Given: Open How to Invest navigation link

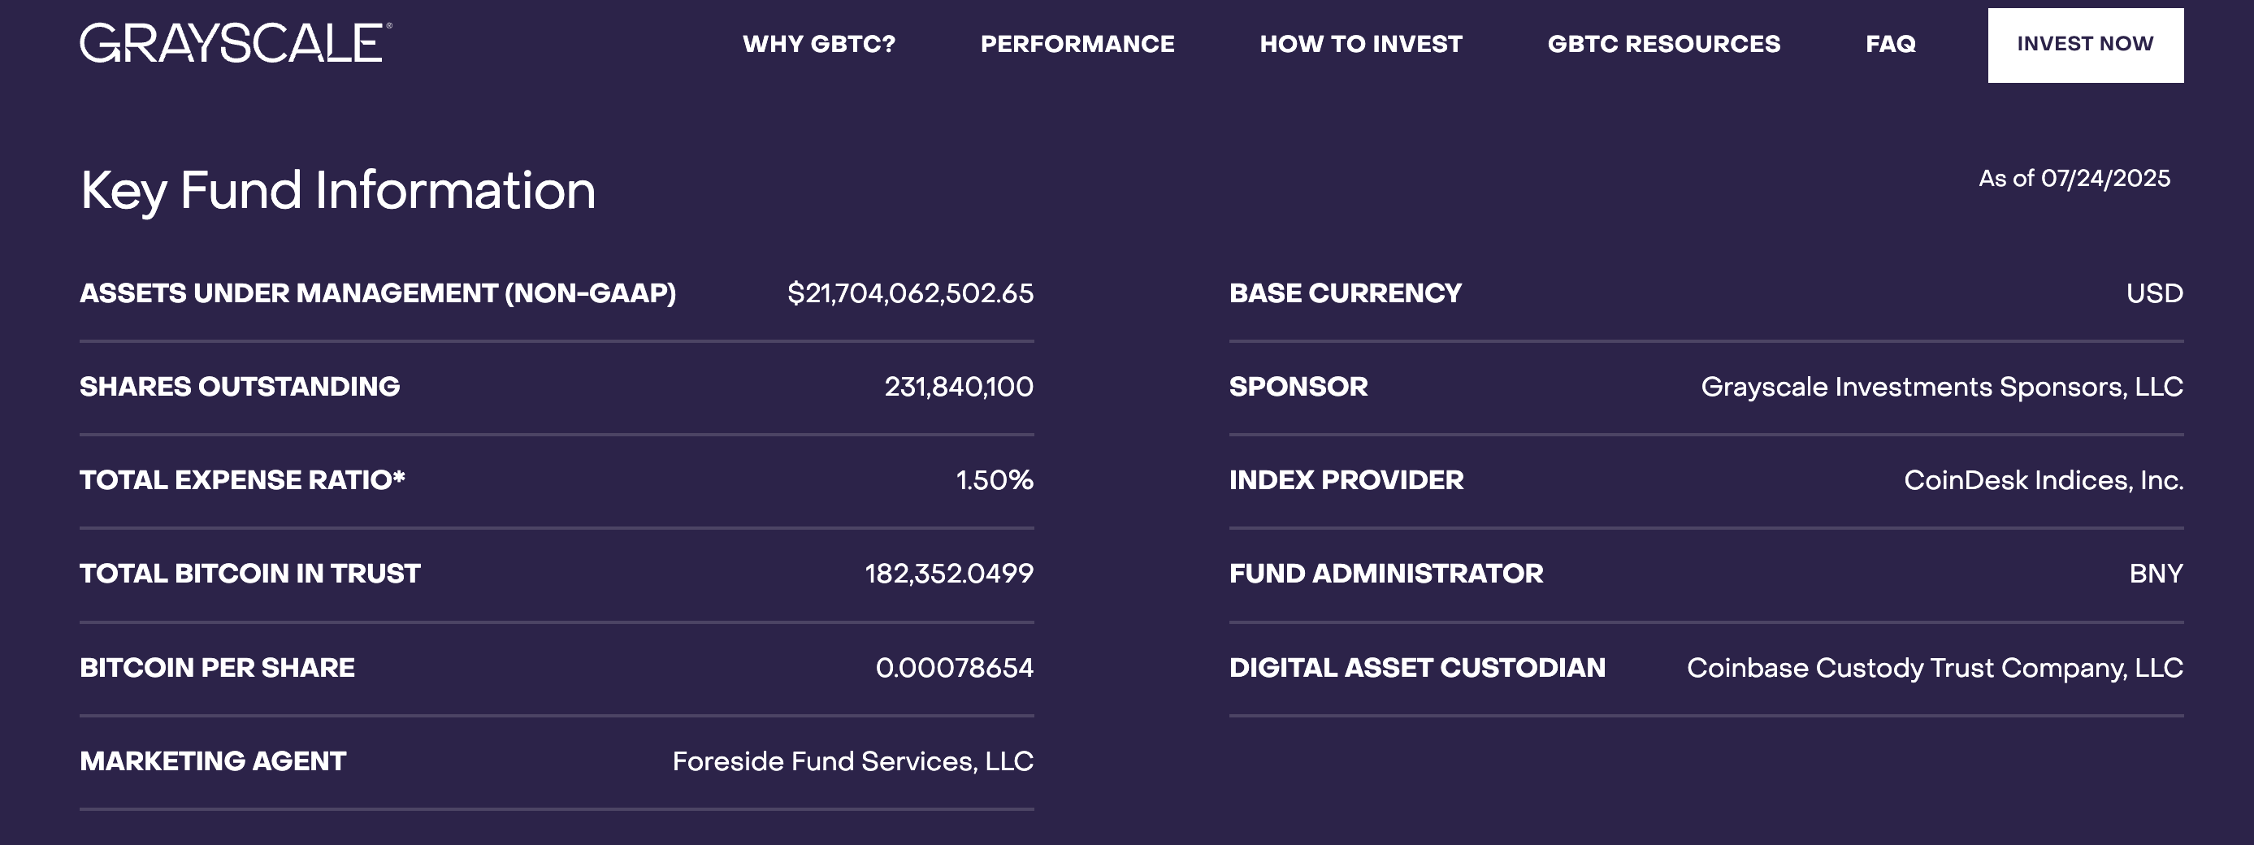Looking at the screenshot, I should point(1361,44).
